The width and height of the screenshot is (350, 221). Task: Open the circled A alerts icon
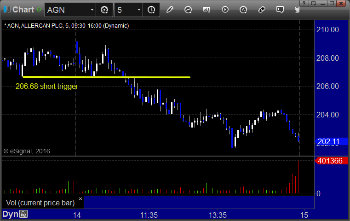243,10
